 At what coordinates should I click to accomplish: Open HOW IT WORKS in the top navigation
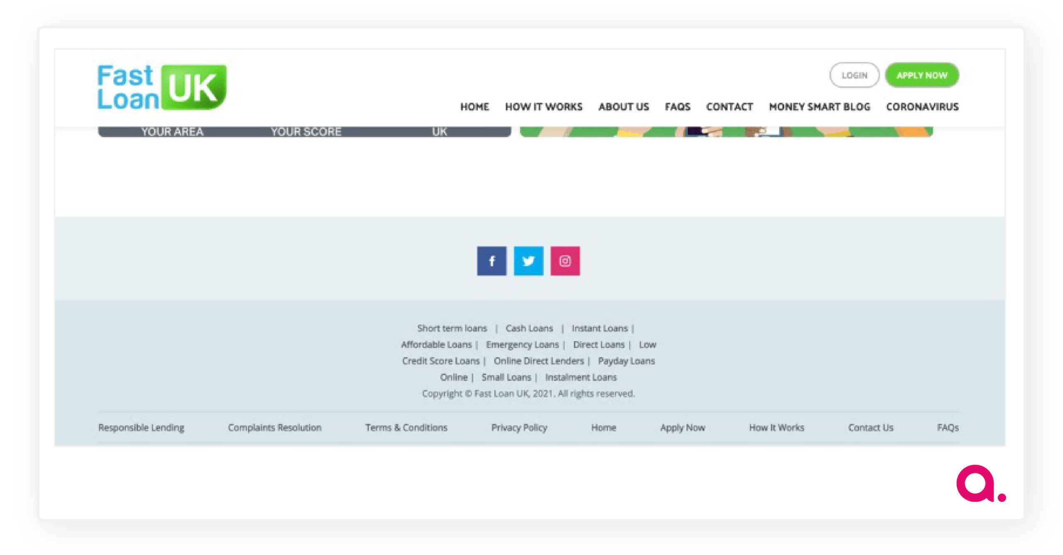tap(544, 107)
